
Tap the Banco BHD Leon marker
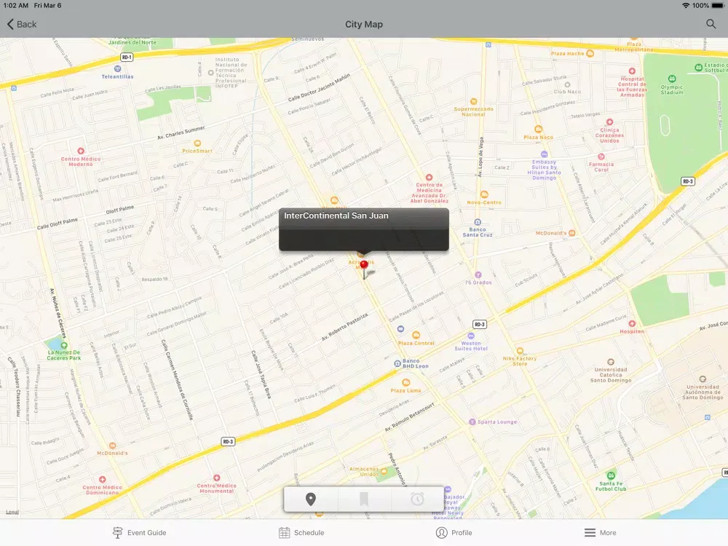tap(397, 363)
